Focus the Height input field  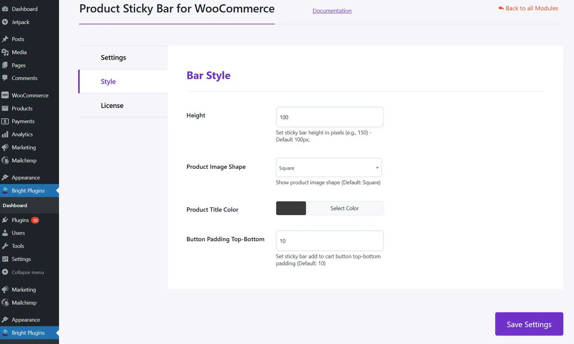click(x=330, y=117)
